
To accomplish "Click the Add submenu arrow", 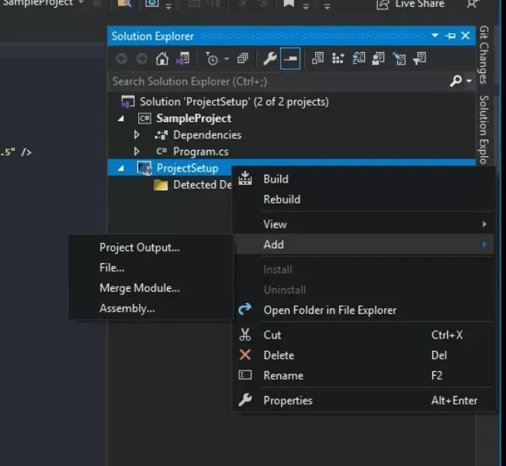I will click(484, 245).
